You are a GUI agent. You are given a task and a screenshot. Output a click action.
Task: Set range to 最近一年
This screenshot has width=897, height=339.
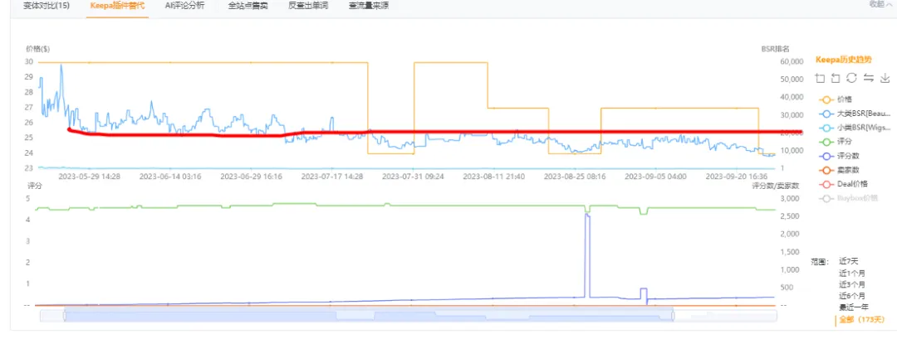[x=854, y=308]
